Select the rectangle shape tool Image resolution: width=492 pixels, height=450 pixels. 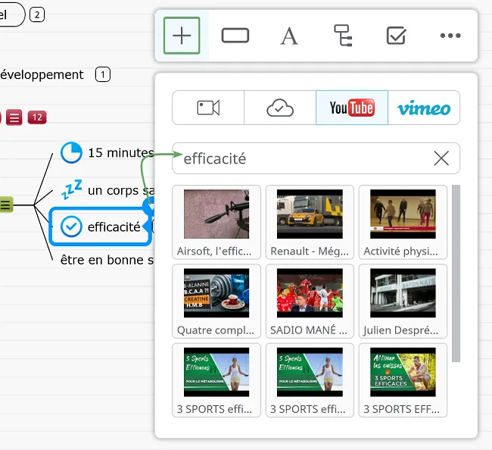(235, 36)
